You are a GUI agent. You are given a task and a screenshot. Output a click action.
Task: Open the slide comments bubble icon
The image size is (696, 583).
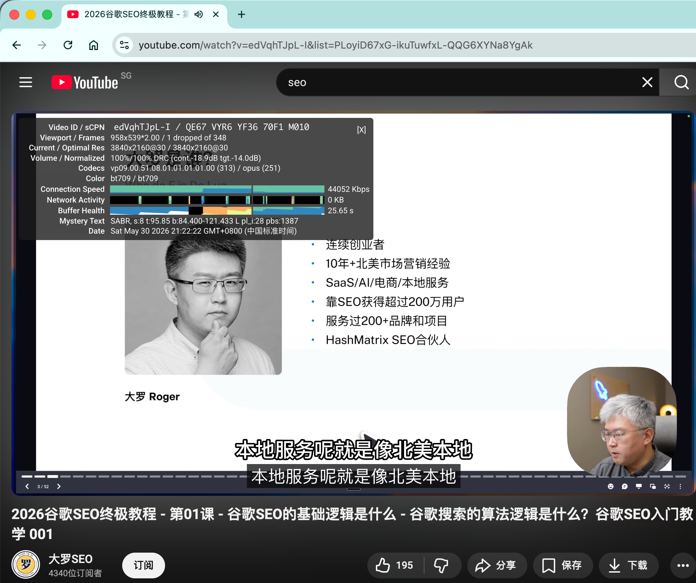pos(625,486)
